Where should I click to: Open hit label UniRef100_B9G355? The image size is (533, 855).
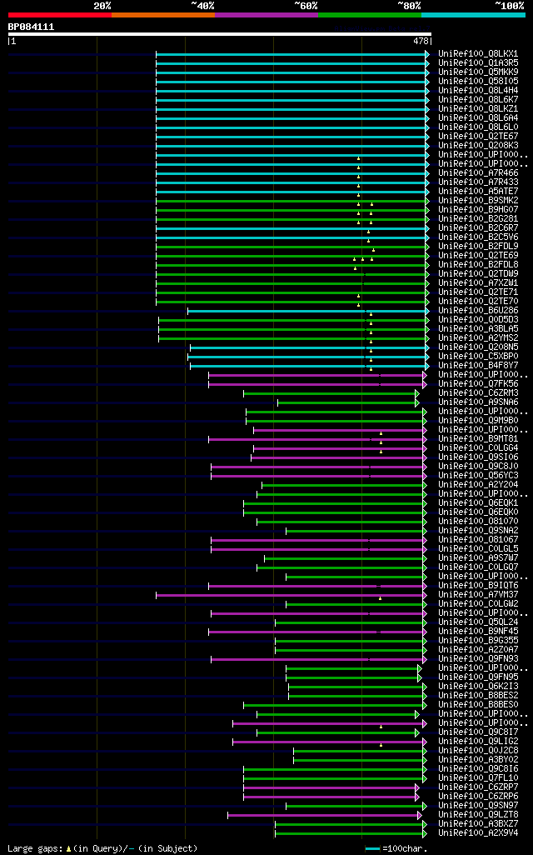pyautogui.click(x=478, y=640)
